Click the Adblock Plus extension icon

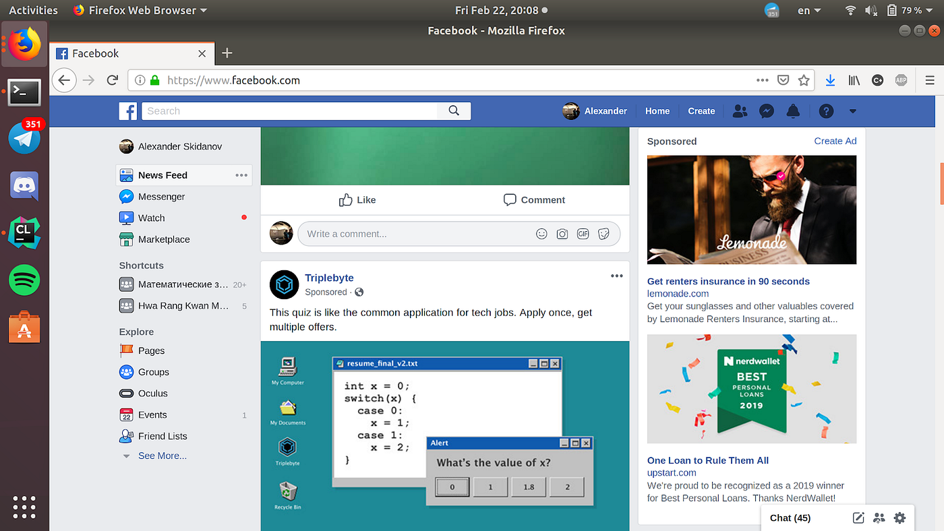coord(901,80)
